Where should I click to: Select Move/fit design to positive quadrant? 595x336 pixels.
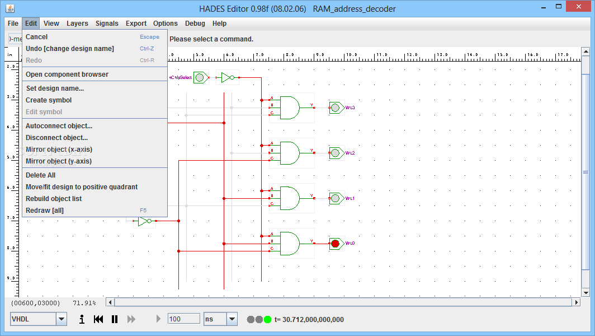click(95, 187)
